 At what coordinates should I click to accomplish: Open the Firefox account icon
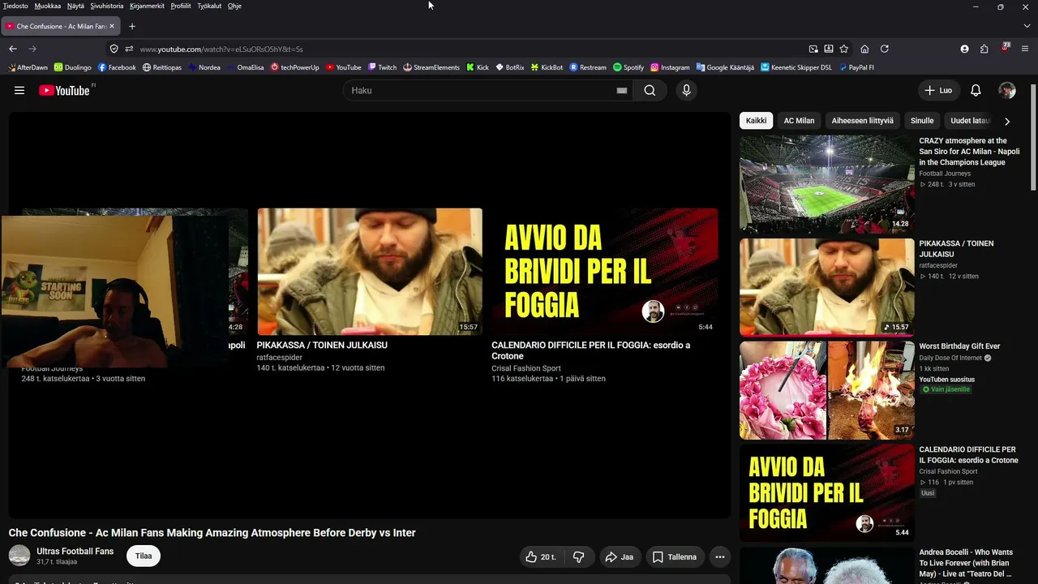(964, 49)
